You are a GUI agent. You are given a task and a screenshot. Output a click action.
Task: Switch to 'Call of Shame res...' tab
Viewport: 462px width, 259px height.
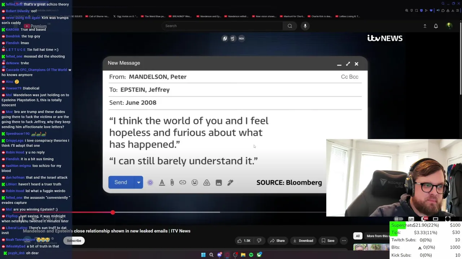coord(97,16)
